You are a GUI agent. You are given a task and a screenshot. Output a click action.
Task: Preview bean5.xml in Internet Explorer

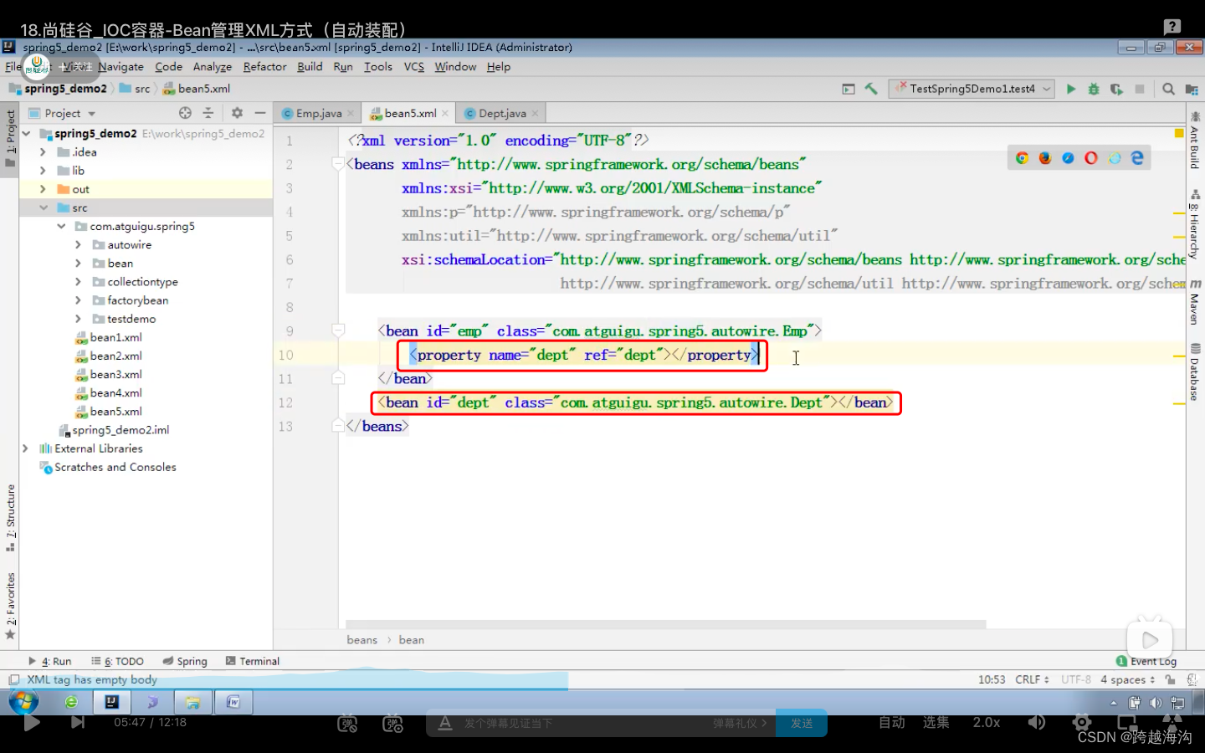click(x=1114, y=158)
